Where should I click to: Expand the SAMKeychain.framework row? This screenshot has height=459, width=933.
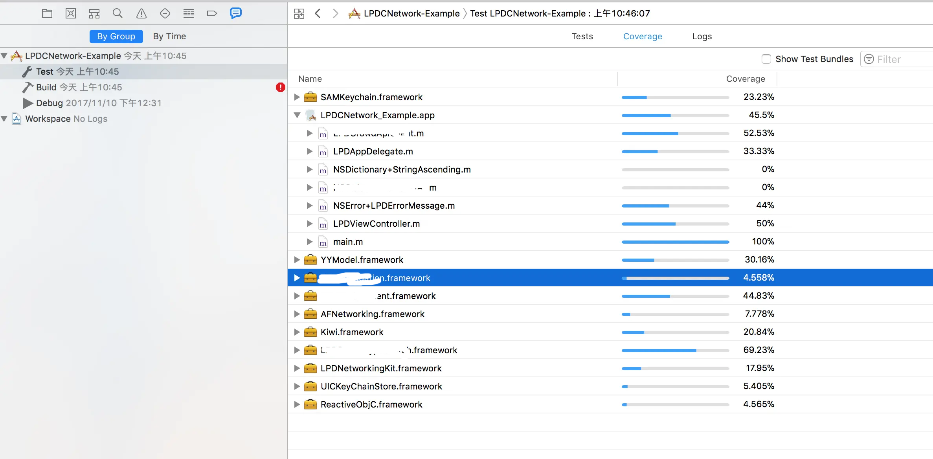pos(297,97)
